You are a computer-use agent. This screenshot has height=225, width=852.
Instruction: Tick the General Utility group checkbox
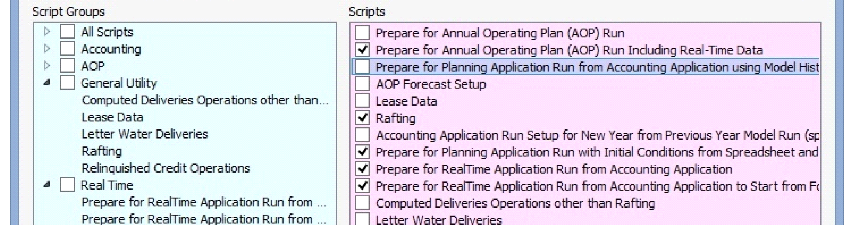click(x=67, y=83)
